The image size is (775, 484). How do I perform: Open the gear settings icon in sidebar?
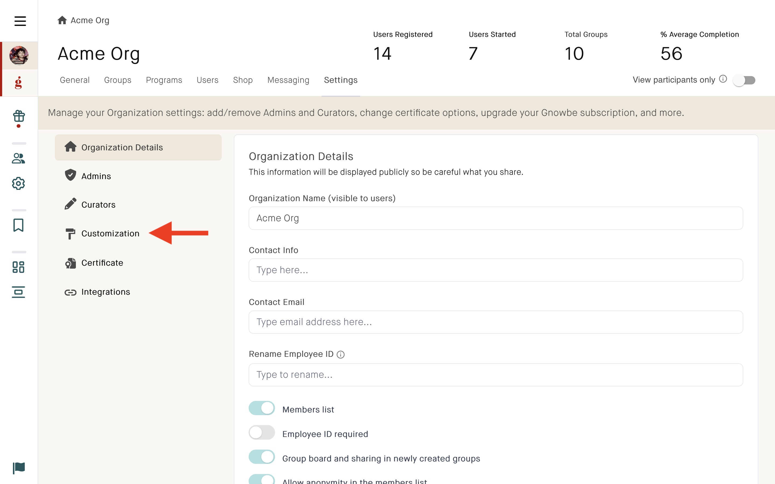point(19,183)
